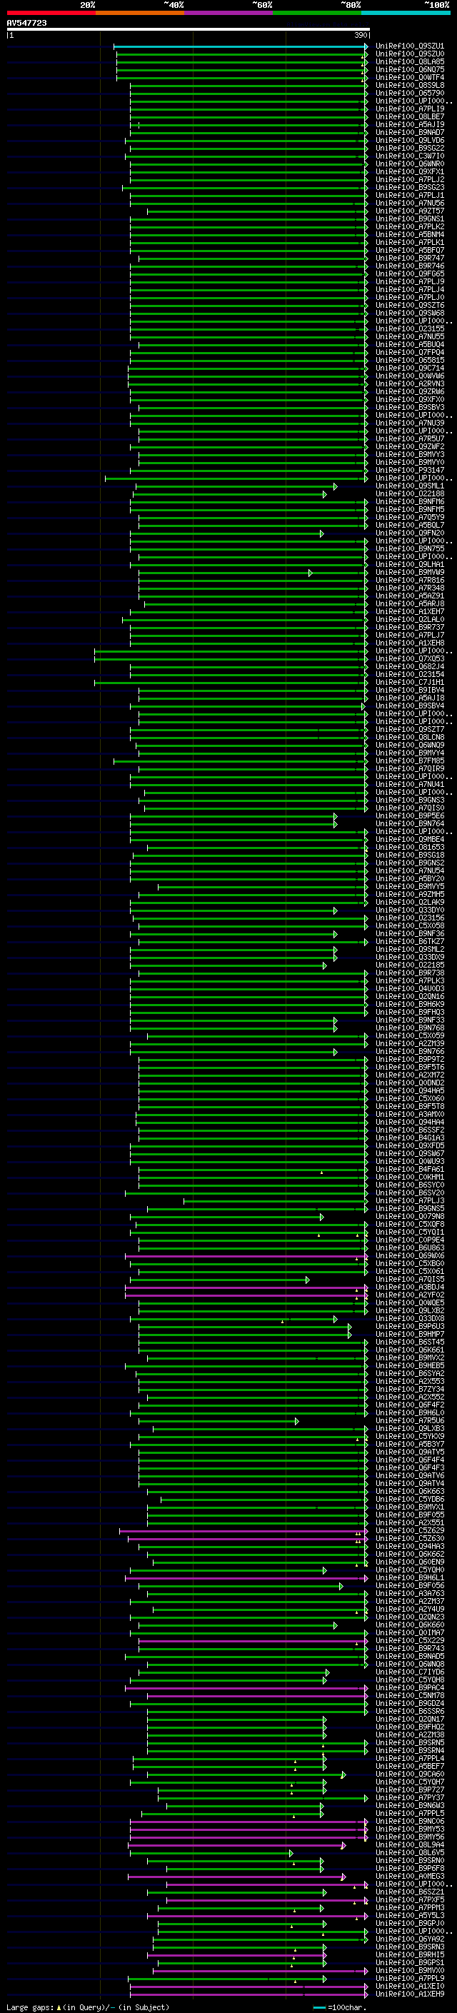Screen dimensions: 457x2013
Task: Select hit label UniRef100_Q9MBE4
Action: coord(410,839)
